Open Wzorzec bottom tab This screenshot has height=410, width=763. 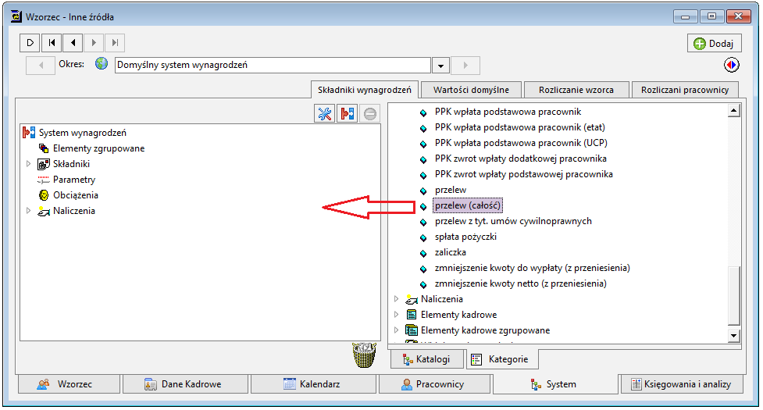(x=69, y=383)
